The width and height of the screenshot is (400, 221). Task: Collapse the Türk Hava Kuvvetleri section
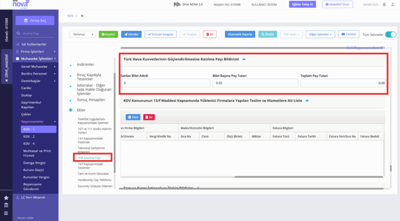[244, 59]
